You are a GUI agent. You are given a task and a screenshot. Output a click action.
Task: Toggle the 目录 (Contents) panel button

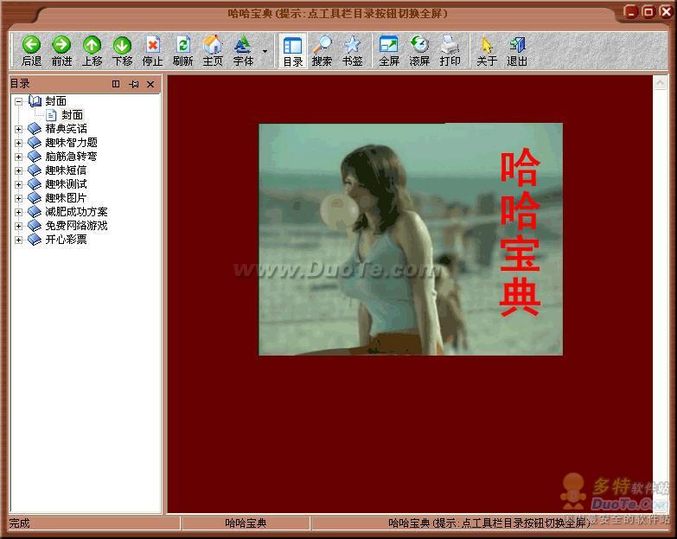(292, 51)
